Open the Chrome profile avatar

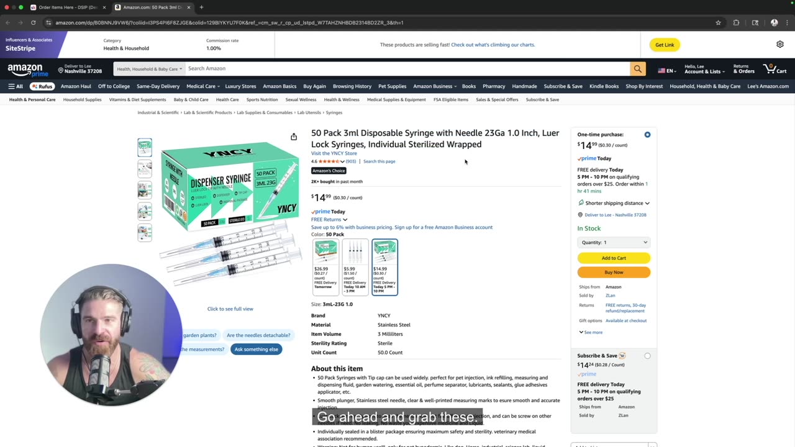coord(774,22)
